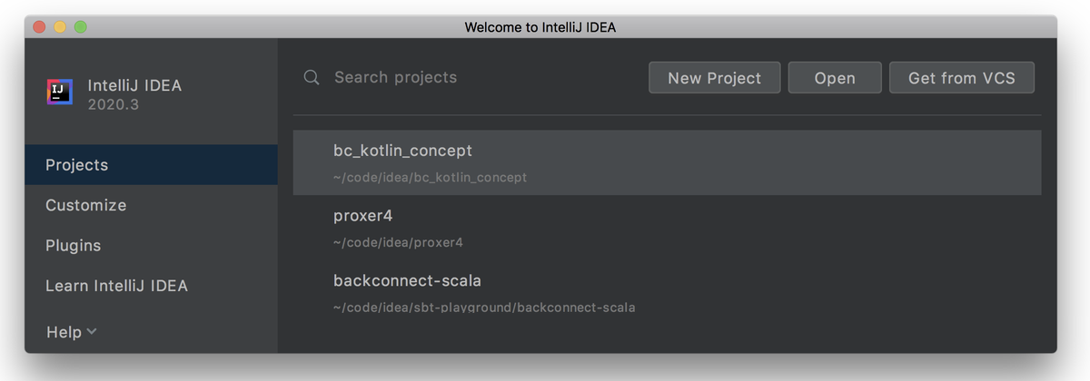Minimize the window with yellow button
1090x381 pixels.
pyautogui.click(x=60, y=26)
